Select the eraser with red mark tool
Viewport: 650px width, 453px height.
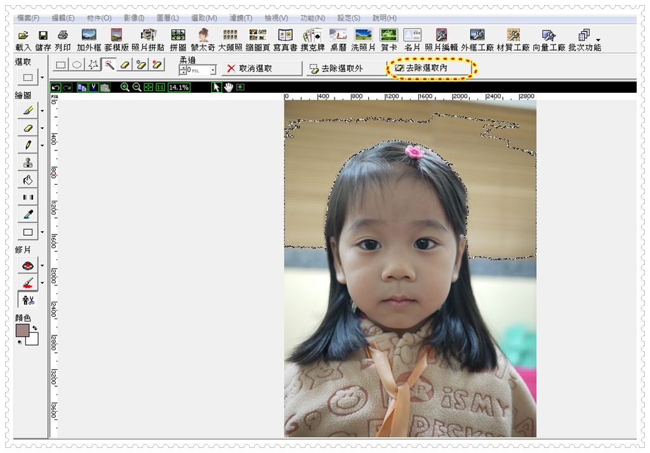157,65
